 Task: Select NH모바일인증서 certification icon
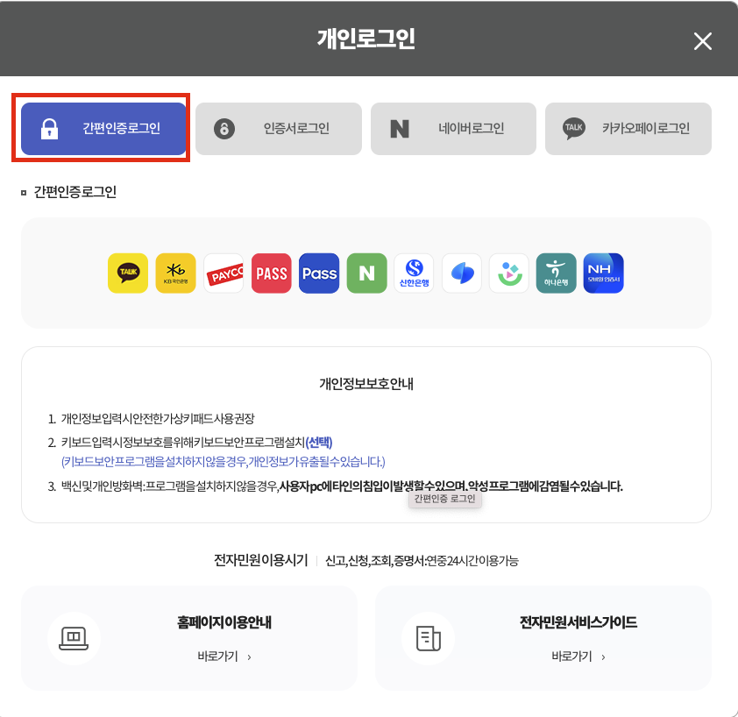click(604, 273)
